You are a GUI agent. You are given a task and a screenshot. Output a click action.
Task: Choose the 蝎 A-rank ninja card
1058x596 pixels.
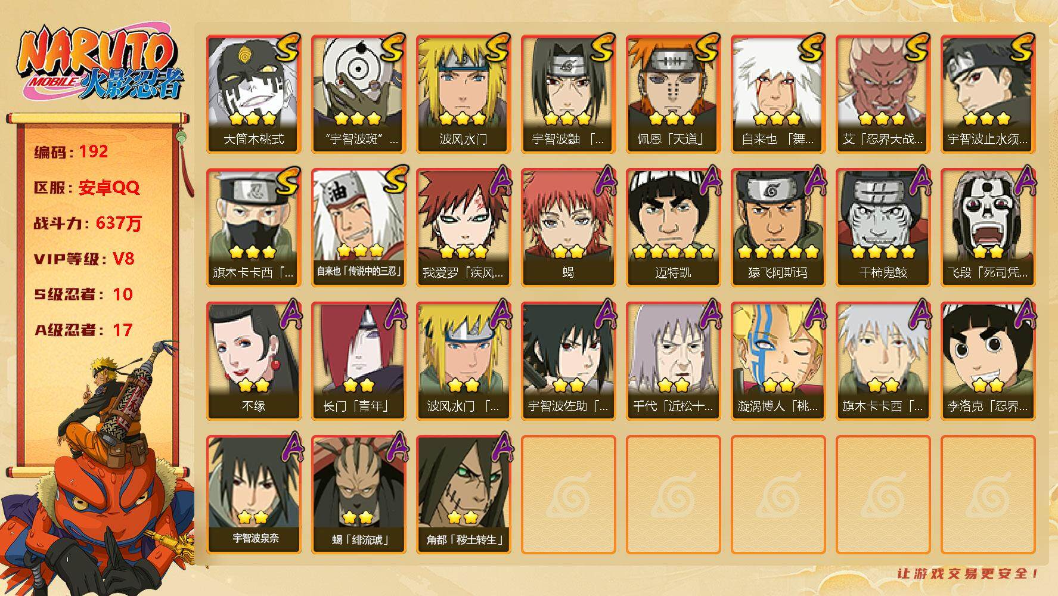(x=568, y=228)
